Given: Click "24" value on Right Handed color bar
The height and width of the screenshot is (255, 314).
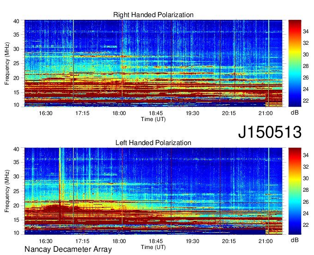Looking at the screenshot, I should pos(306,89).
